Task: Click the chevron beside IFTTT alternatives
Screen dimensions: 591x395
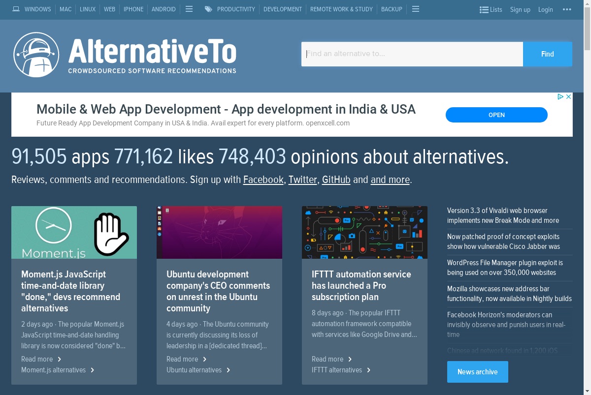Action: (369, 370)
